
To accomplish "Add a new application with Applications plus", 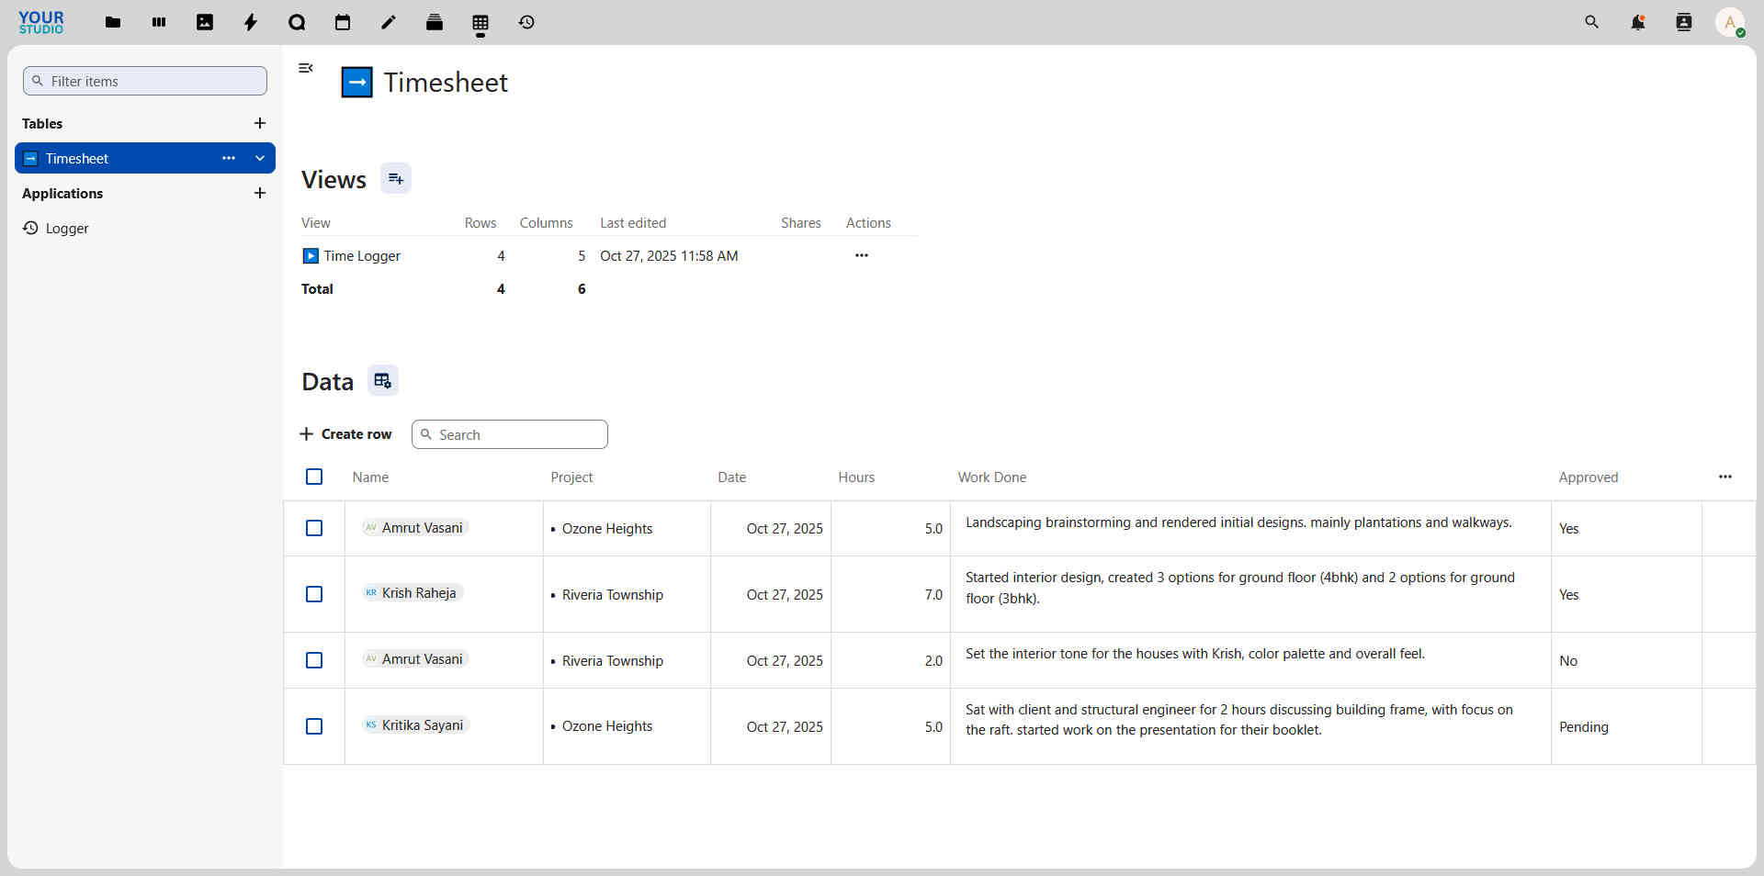I will point(260,193).
